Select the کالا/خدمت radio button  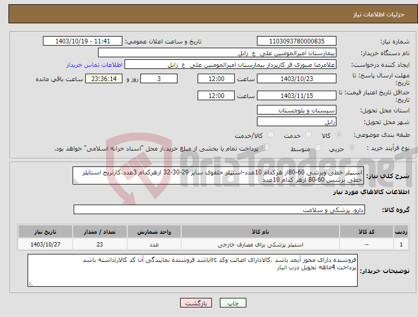[x=271, y=135]
